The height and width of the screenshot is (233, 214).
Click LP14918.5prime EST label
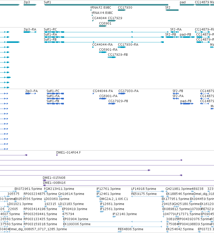144,189
